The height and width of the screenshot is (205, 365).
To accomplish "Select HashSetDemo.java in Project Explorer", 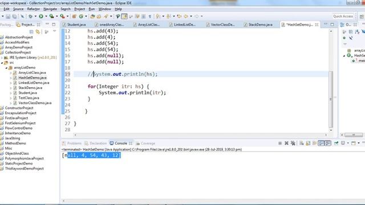I will pyautogui.click(x=33, y=77).
